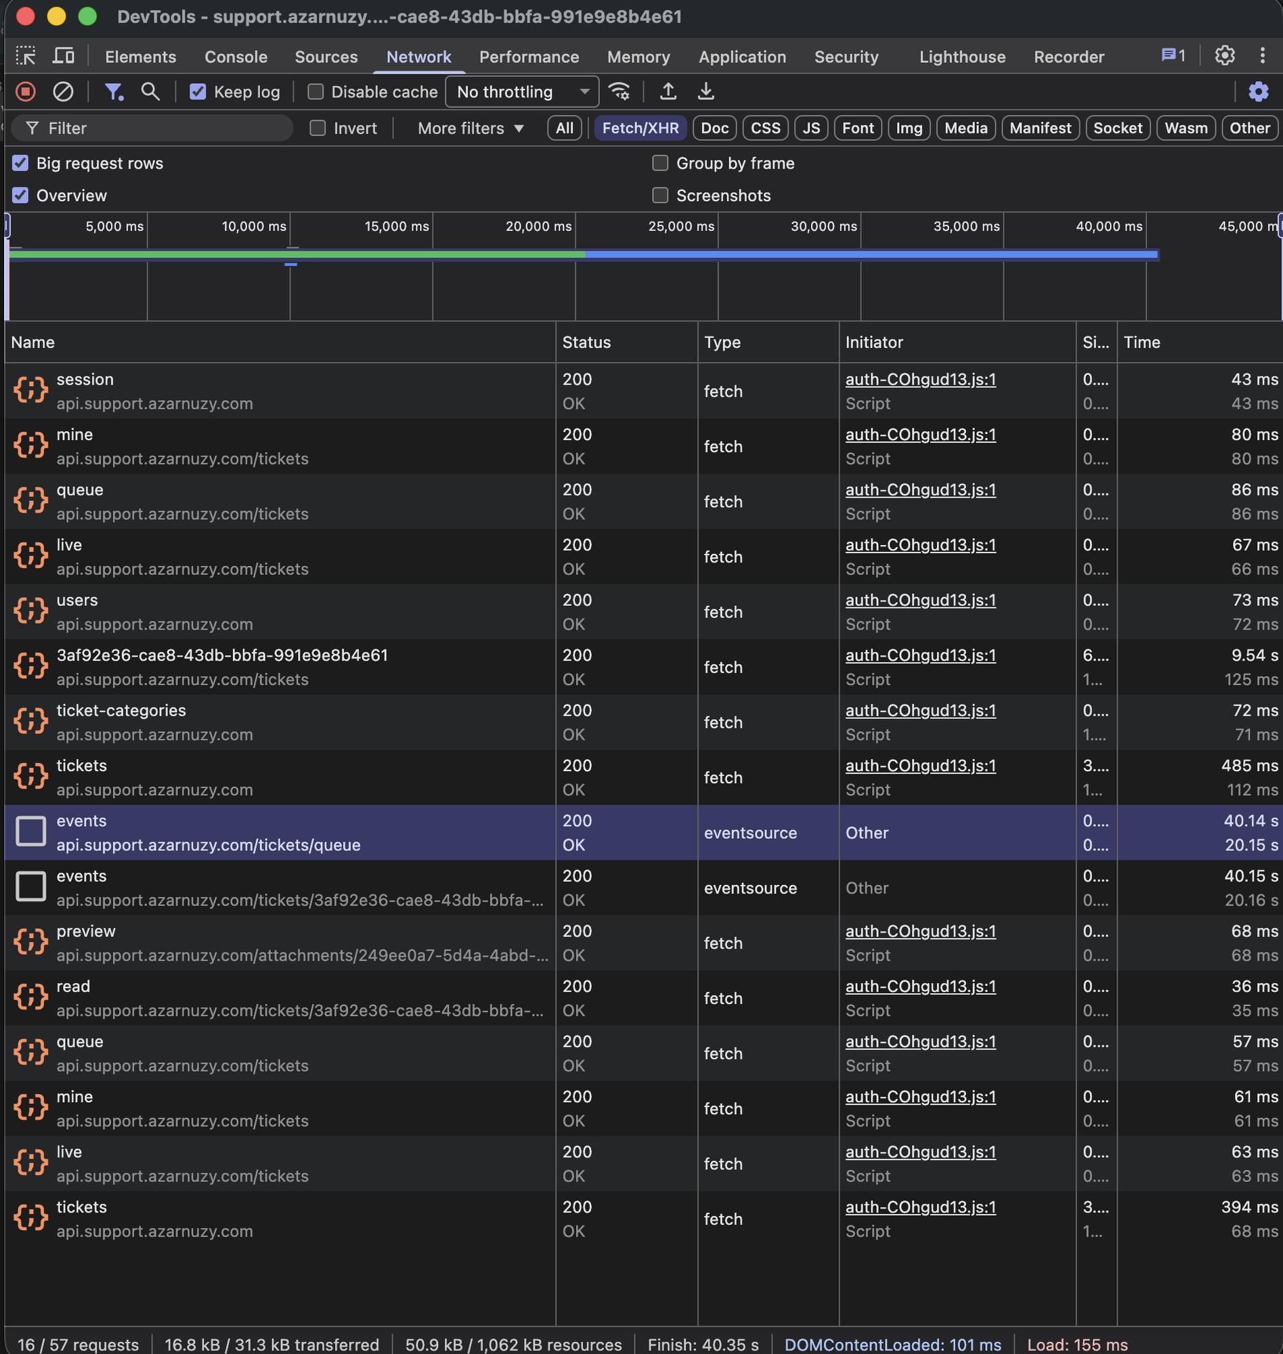Uncheck Big request rows
1283x1354 pixels.
click(x=20, y=162)
